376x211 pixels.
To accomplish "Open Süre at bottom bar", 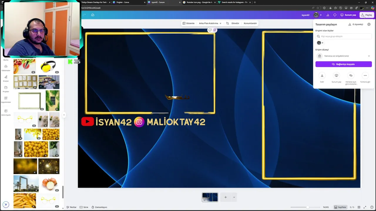I will coord(84,207).
